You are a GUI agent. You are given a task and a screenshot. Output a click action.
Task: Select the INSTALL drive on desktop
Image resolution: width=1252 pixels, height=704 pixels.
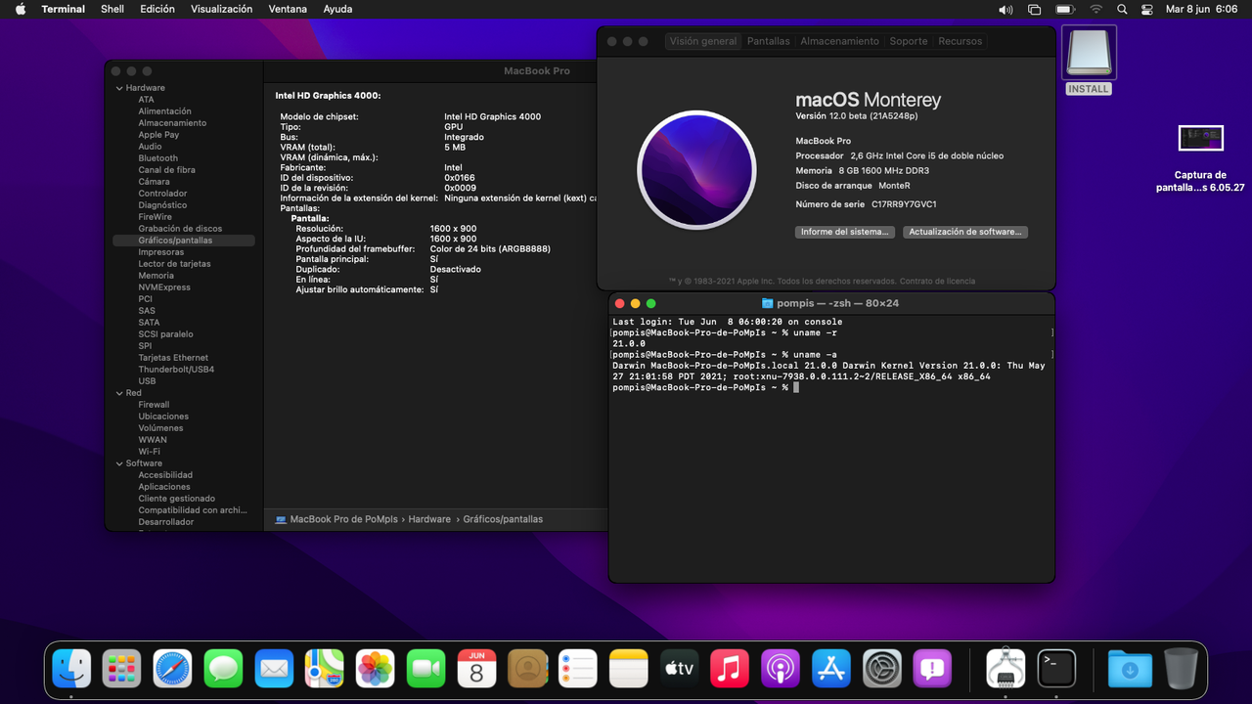(x=1089, y=61)
